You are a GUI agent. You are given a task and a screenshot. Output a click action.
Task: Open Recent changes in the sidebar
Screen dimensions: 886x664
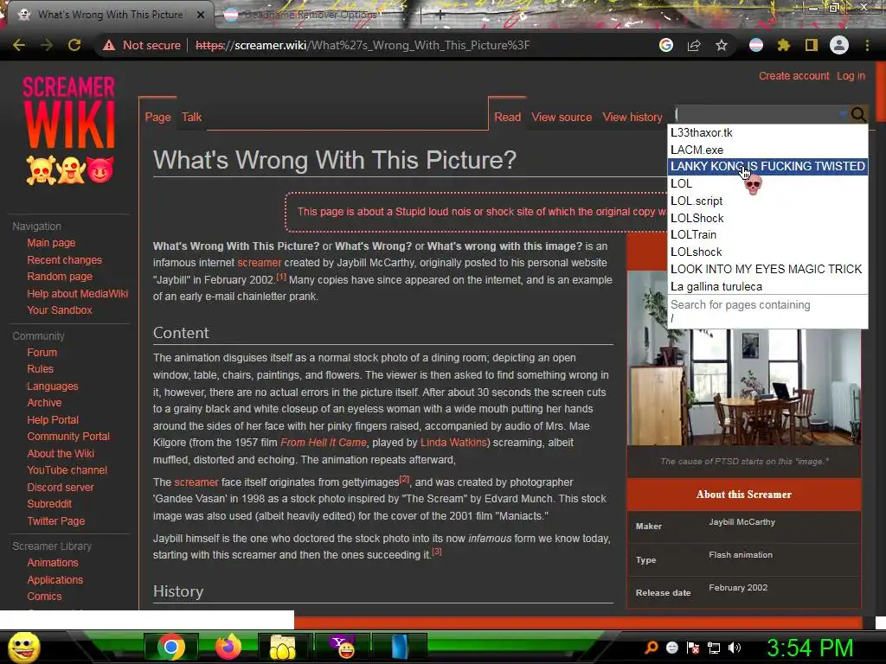[x=64, y=259]
